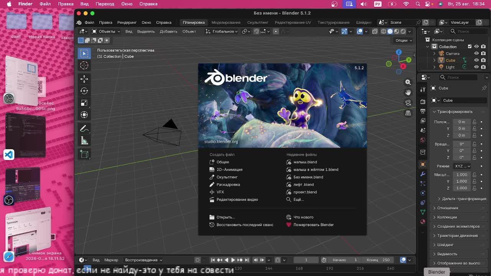Viewport: 491px width, 276px height.
Task: Open the Playback dropdown in the timeline
Action: 143,260
